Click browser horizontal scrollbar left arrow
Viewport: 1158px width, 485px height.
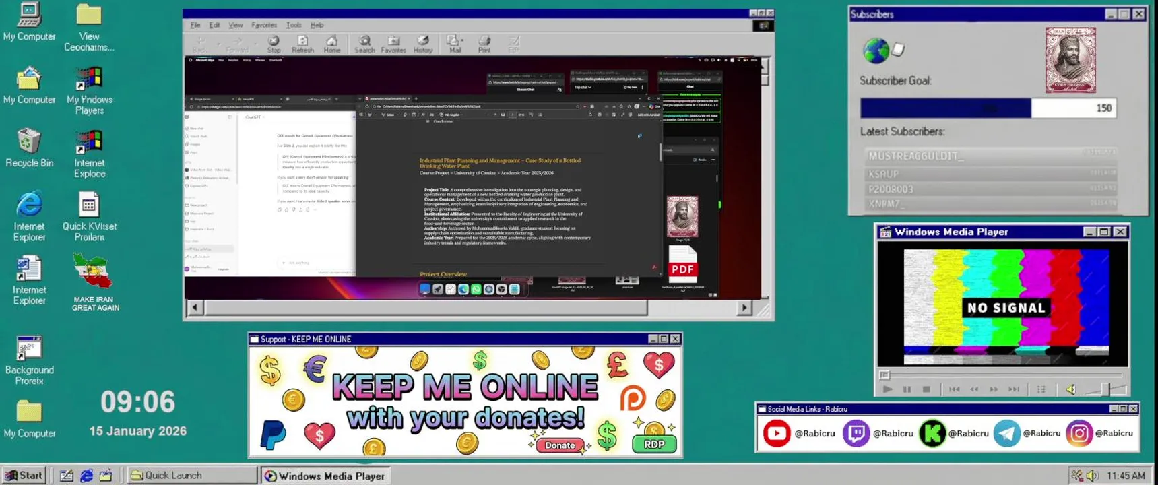pos(195,308)
